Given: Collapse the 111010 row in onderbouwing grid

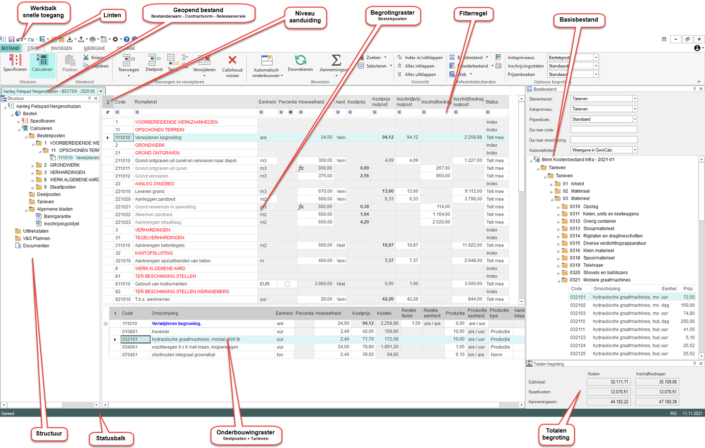Looking at the screenshot, I should point(106,324).
